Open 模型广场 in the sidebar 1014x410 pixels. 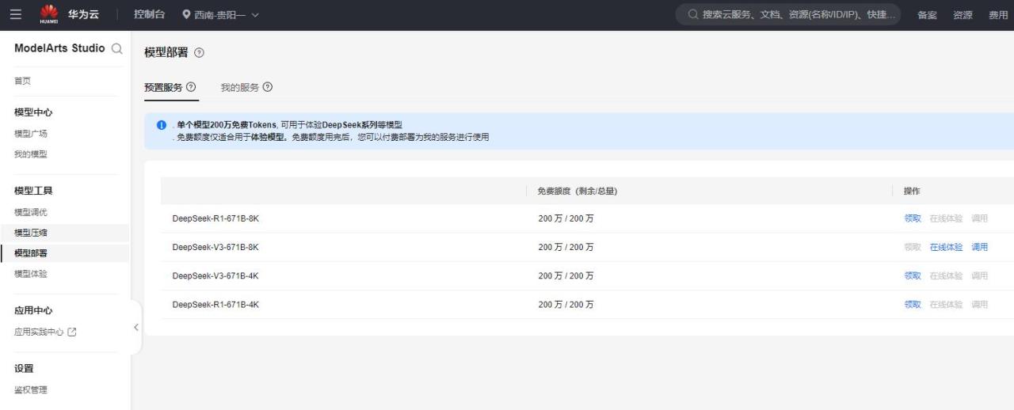(x=31, y=134)
